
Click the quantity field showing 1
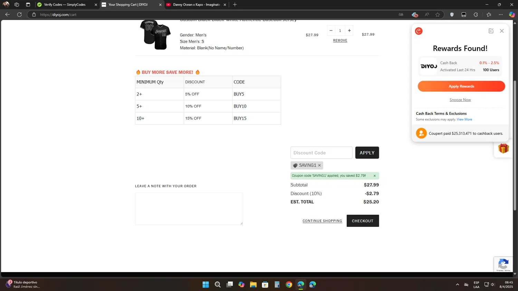pyautogui.click(x=340, y=30)
